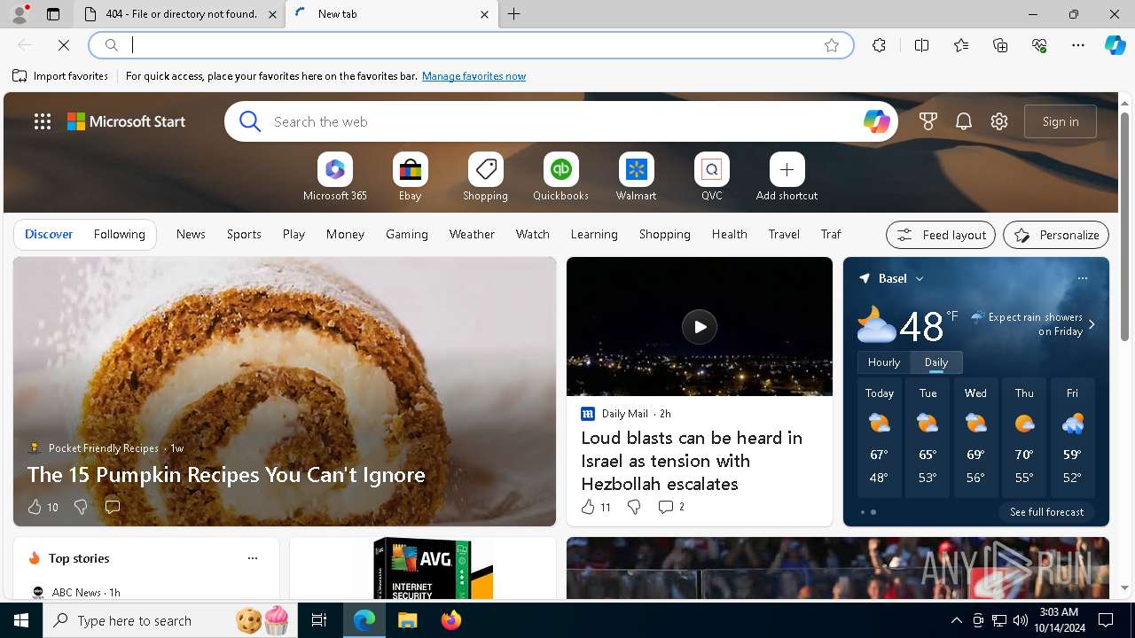Open the browser profile icon
This screenshot has height=638, width=1135.
point(20,14)
